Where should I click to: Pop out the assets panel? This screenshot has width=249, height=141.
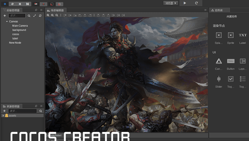point(36,106)
